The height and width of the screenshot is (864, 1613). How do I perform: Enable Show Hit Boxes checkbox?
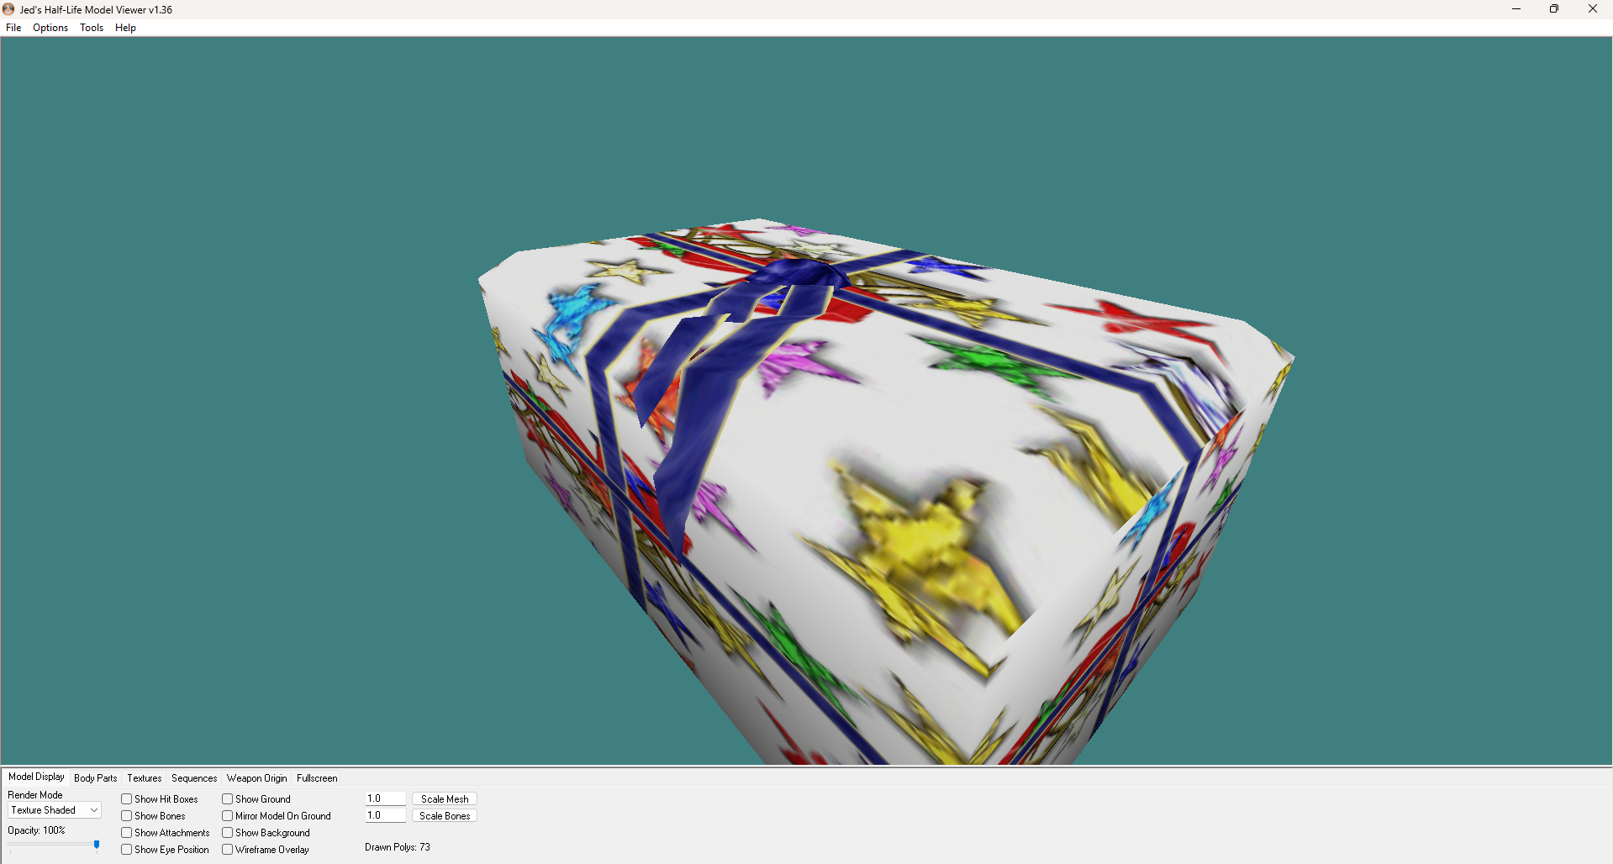click(127, 799)
